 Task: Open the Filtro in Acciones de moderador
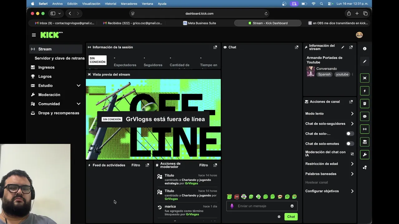(204, 165)
